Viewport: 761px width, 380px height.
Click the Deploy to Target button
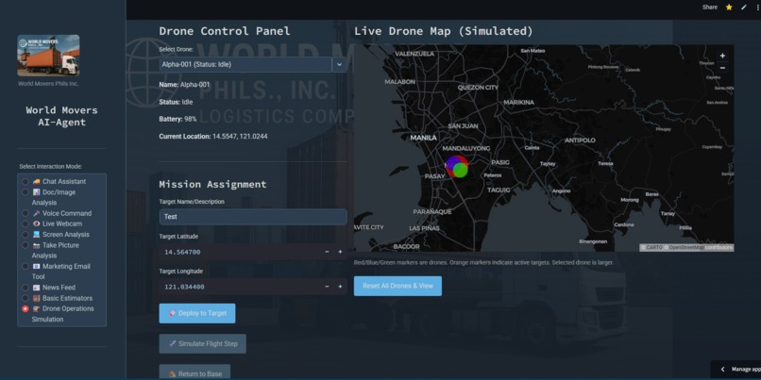coord(197,313)
